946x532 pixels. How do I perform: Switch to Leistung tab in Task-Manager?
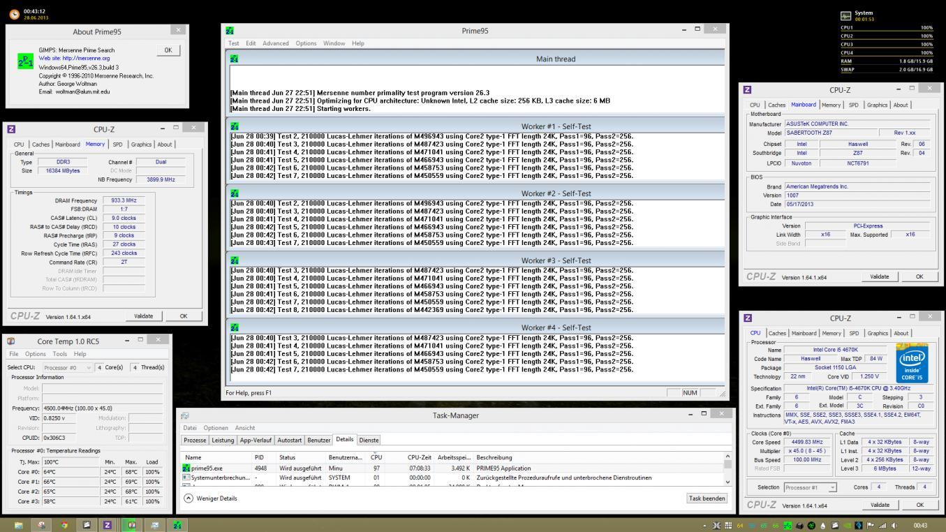tap(223, 441)
